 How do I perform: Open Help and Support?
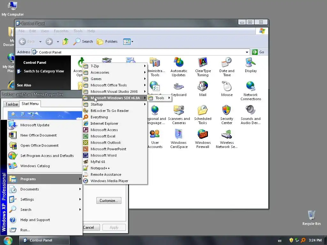[45, 220]
